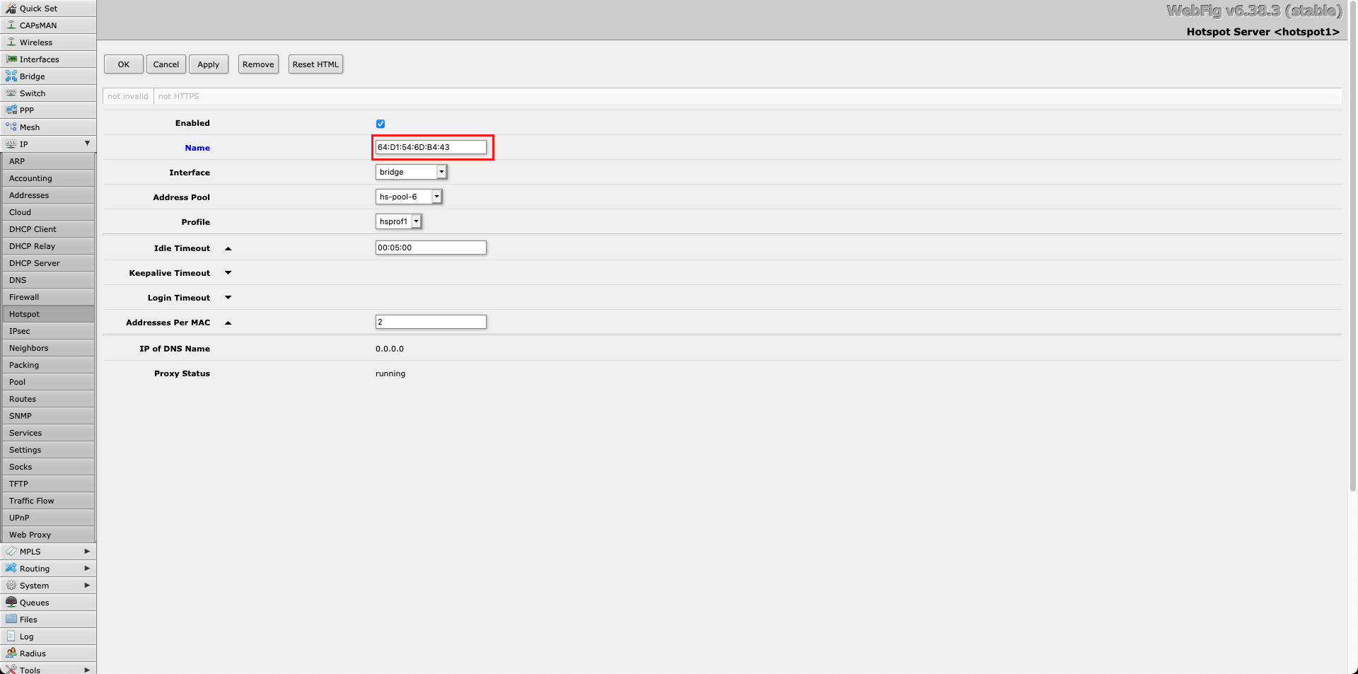
Task: Collapse the Idle Timeout field
Action: click(x=228, y=248)
